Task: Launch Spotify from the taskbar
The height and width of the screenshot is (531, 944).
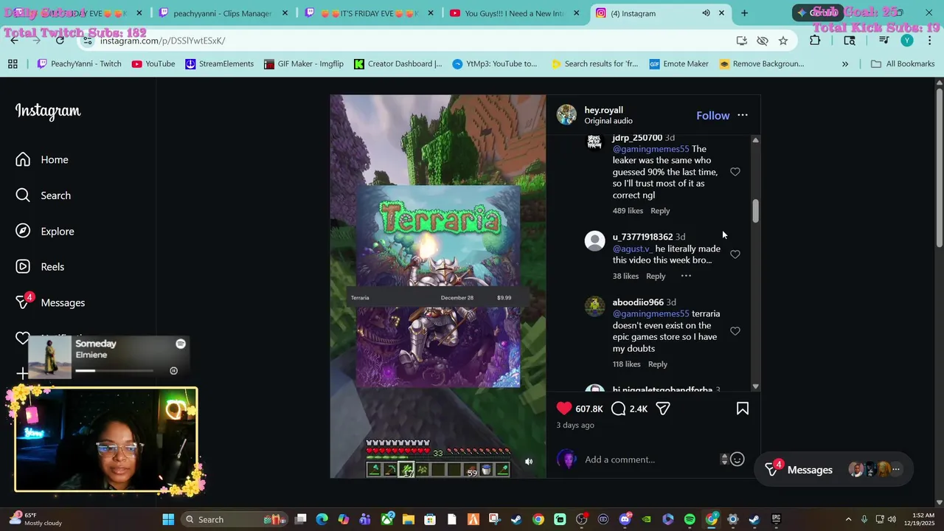Action: (x=690, y=519)
